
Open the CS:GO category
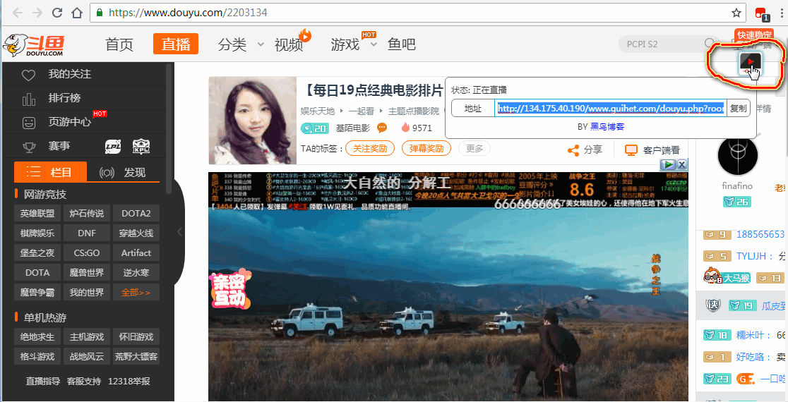pyautogui.click(x=86, y=253)
